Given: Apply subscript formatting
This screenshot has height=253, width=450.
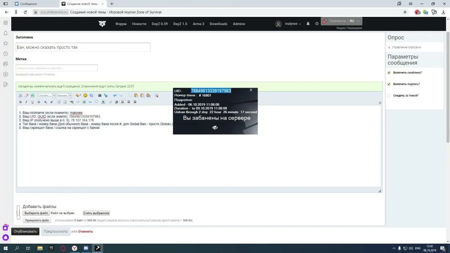Looking at the screenshot, I should tap(46, 102).
